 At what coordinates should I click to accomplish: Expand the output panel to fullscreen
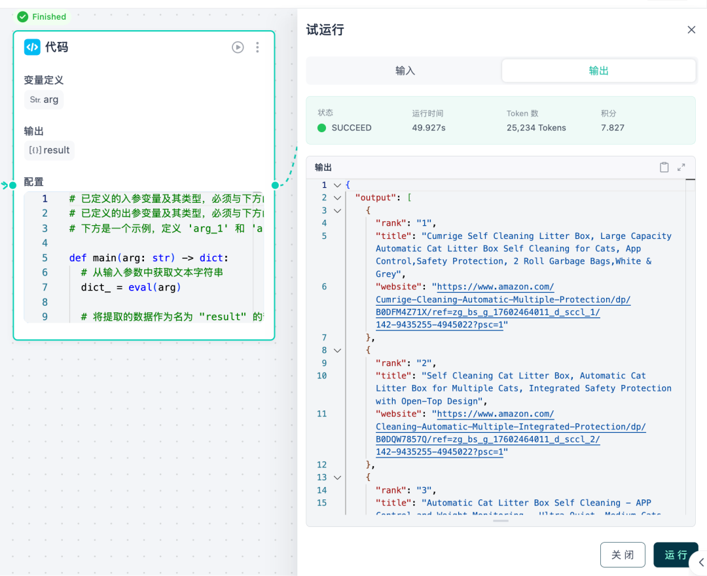(681, 168)
